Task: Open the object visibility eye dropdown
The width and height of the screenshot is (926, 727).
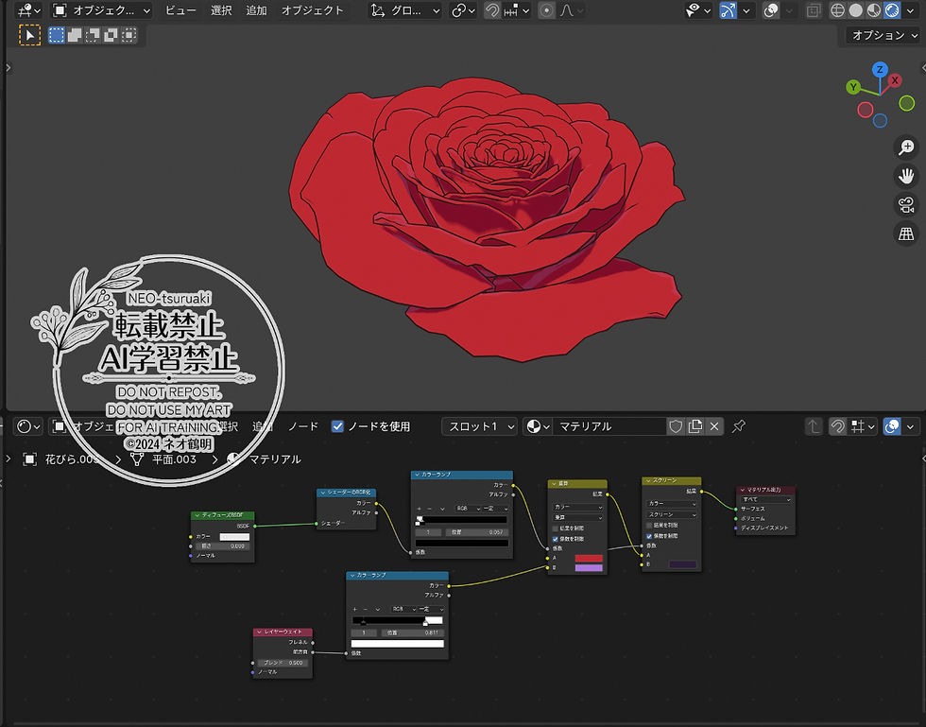Action: click(697, 10)
